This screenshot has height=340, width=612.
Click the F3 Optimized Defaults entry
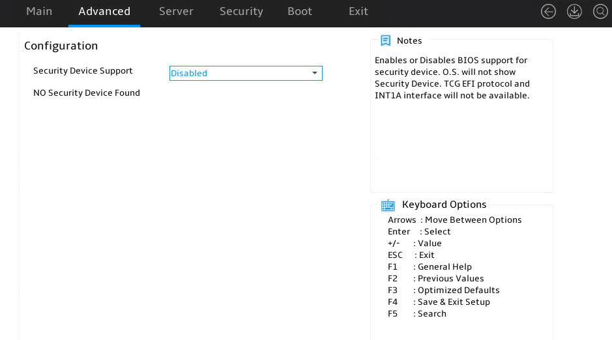(x=443, y=290)
